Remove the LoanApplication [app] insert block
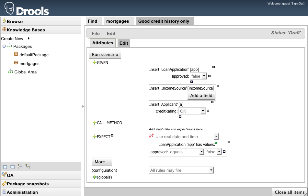 pos(213,67)
